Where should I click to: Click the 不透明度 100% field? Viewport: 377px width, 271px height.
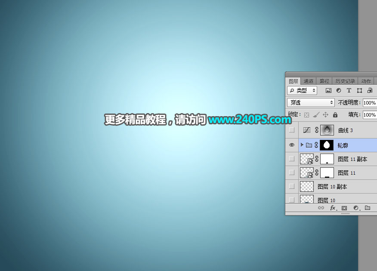click(370, 103)
